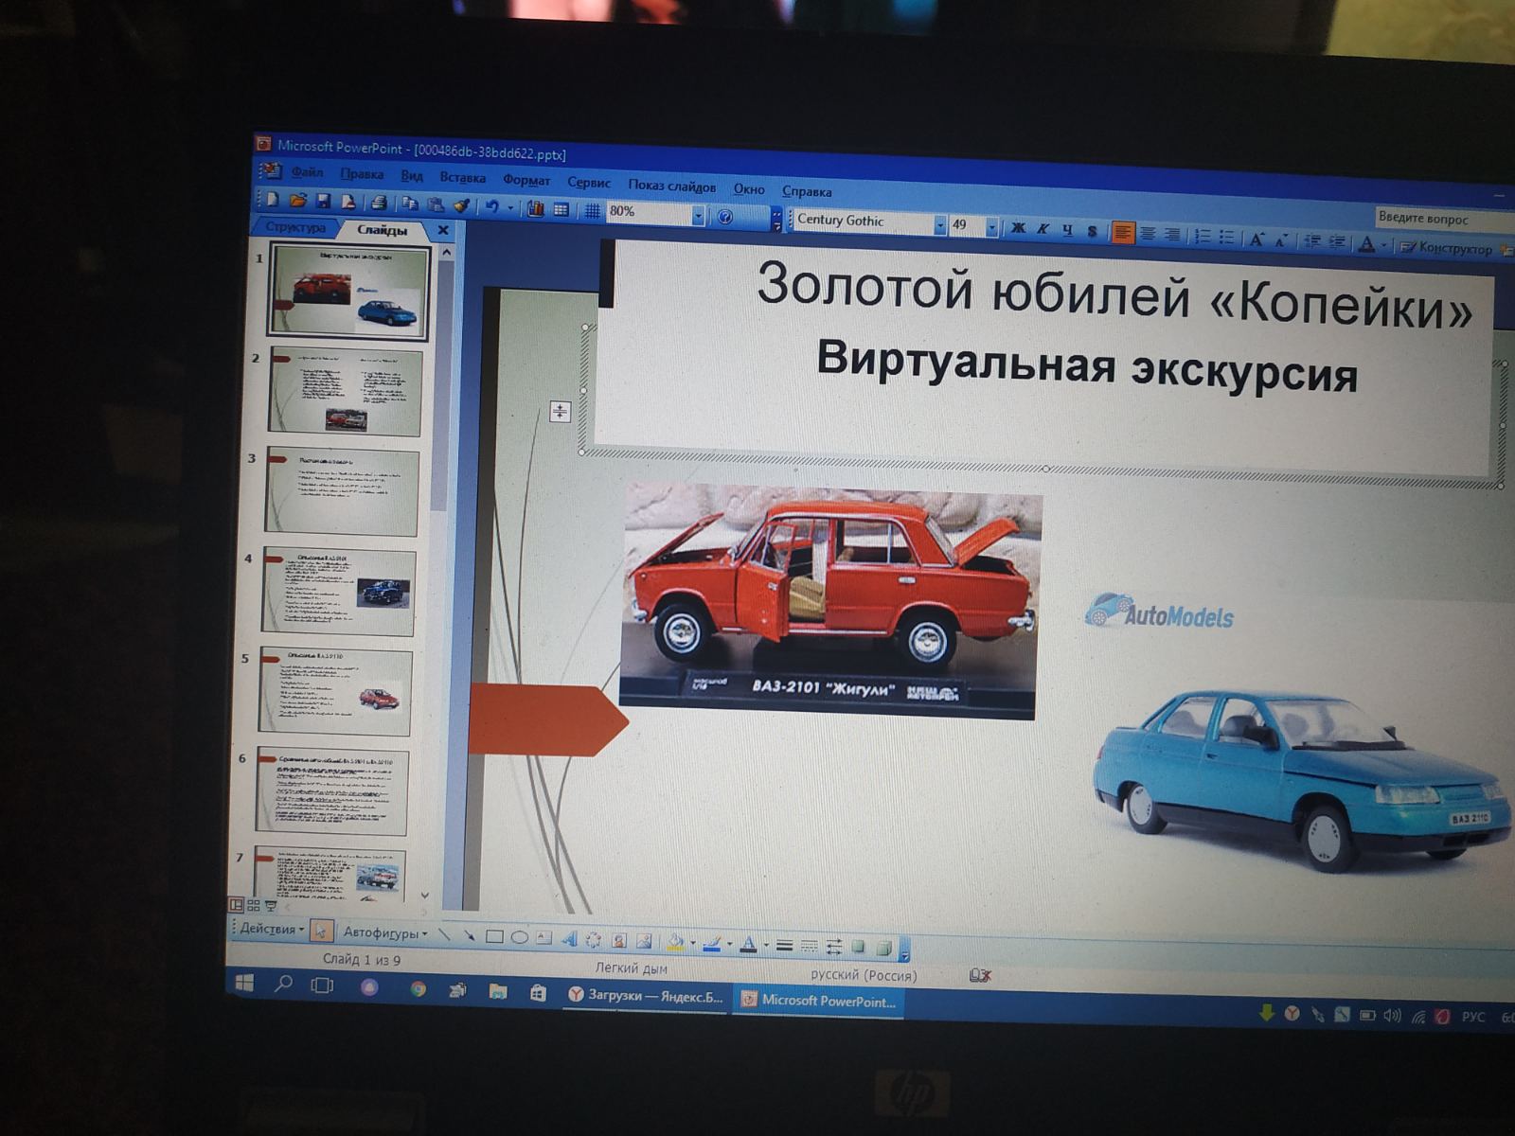Increase font size with large A
Image resolution: width=1515 pixels, height=1136 pixels.
coord(1257,239)
